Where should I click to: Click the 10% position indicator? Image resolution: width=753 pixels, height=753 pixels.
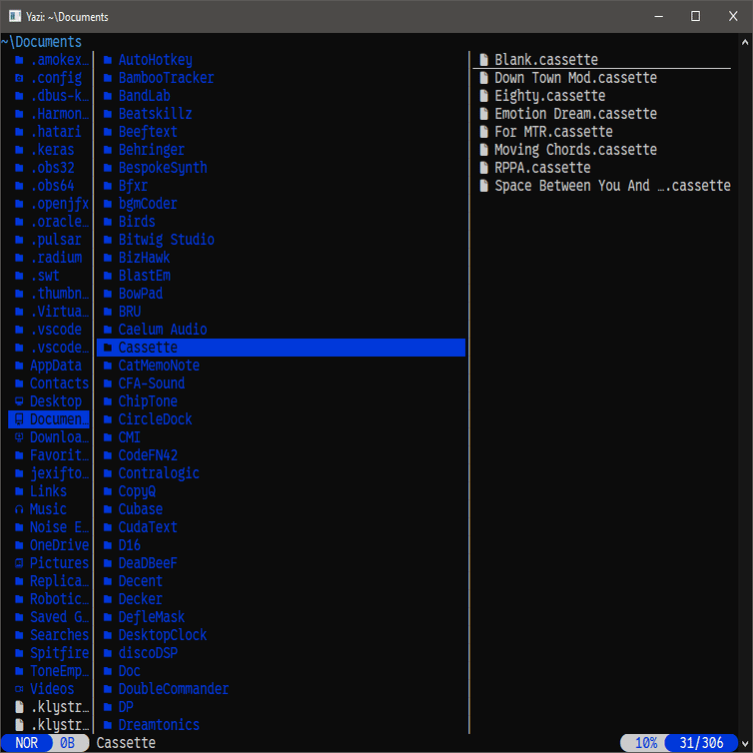pyautogui.click(x=646, y=743)
